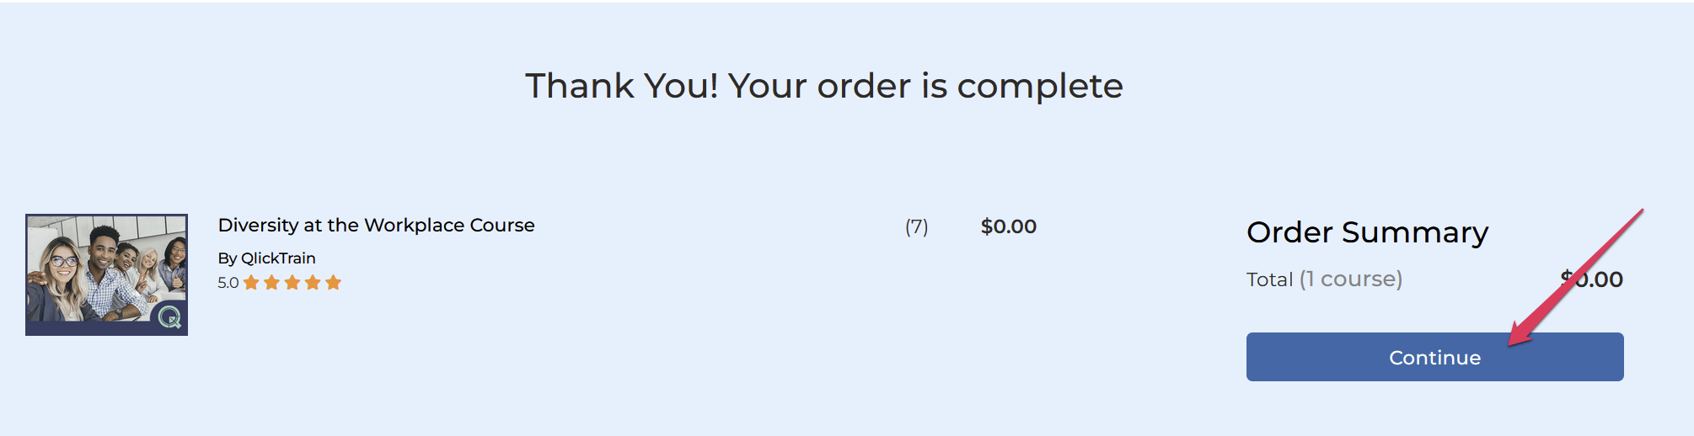Screen dimensions: 1694x436
Task: View the (7) review count
Action: tap(916, 226)
